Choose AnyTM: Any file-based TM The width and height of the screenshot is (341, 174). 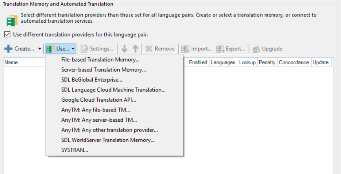point(114,110)
